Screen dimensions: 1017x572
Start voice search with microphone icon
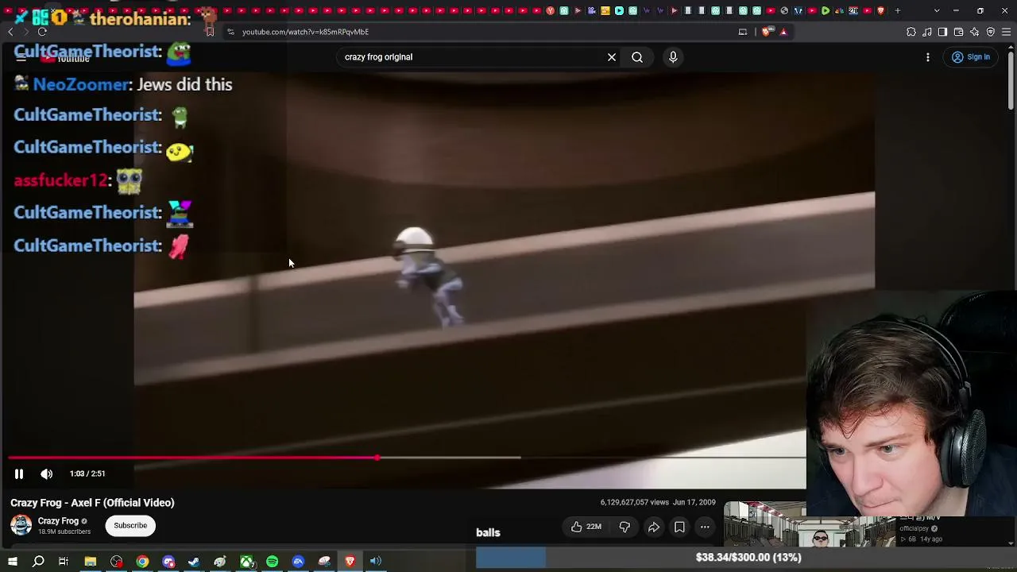coord(673,57)
